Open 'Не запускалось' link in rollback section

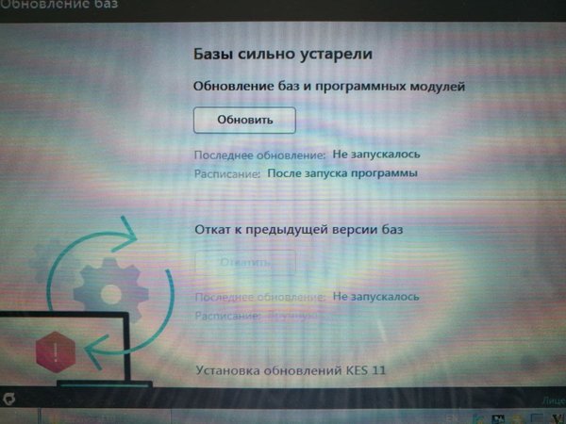(375, 297)
